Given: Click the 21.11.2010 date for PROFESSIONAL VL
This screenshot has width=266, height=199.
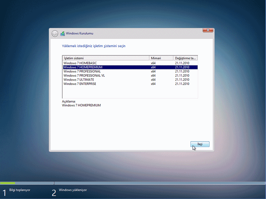Looking at the screenshot, I should tap(182, 76).
